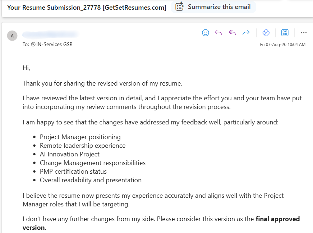Select the blurred sender name
This screenshot has height=233, width=313.
(50, 35)
